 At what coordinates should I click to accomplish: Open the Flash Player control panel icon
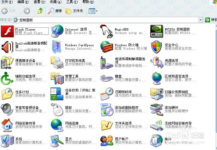(7, 31)
